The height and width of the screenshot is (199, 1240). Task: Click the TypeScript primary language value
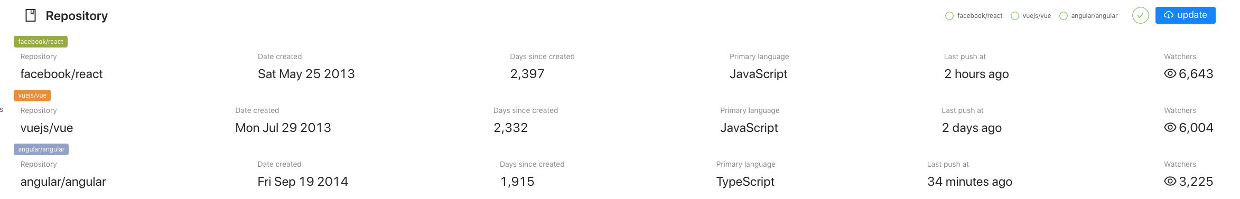click(745, 182)
